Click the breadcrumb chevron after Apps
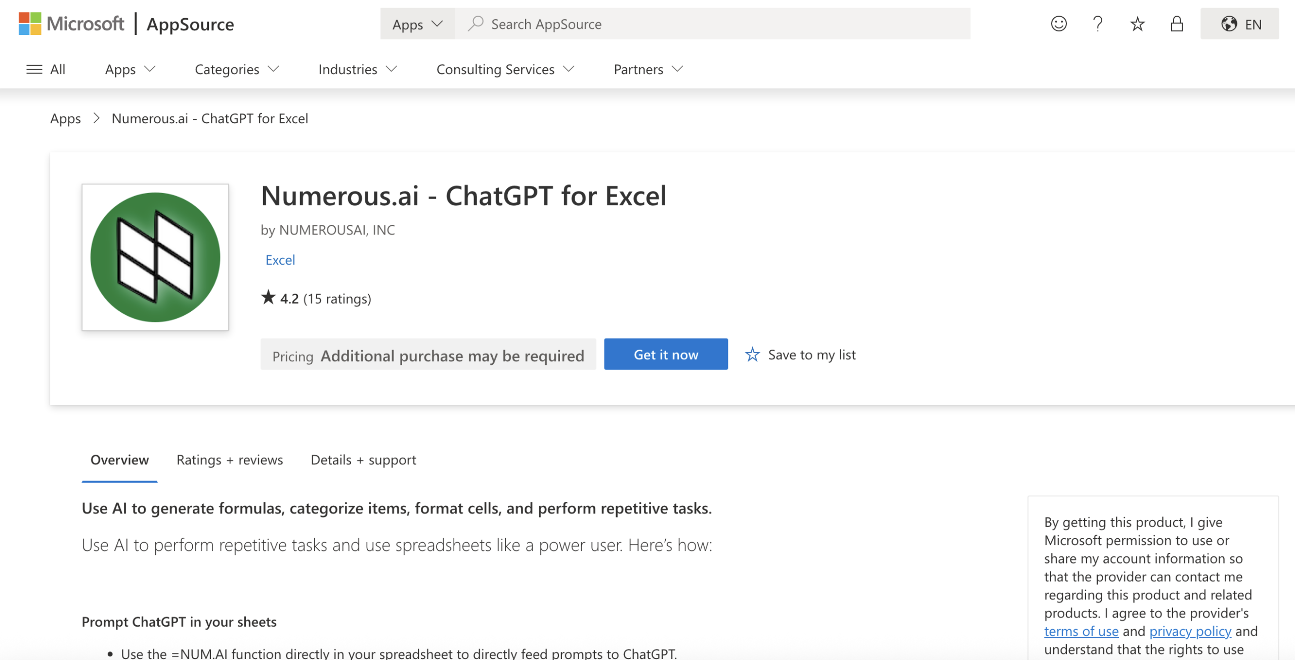Screen dimensions: 1295x660 tap(96, 118)
